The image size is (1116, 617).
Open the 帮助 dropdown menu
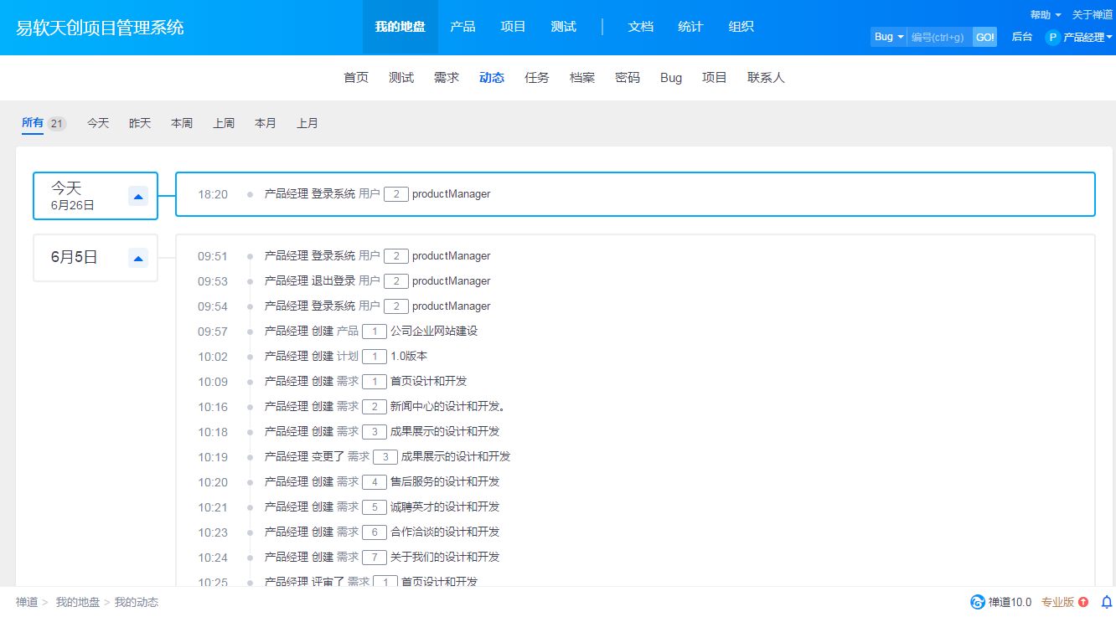click(1046, 15)
